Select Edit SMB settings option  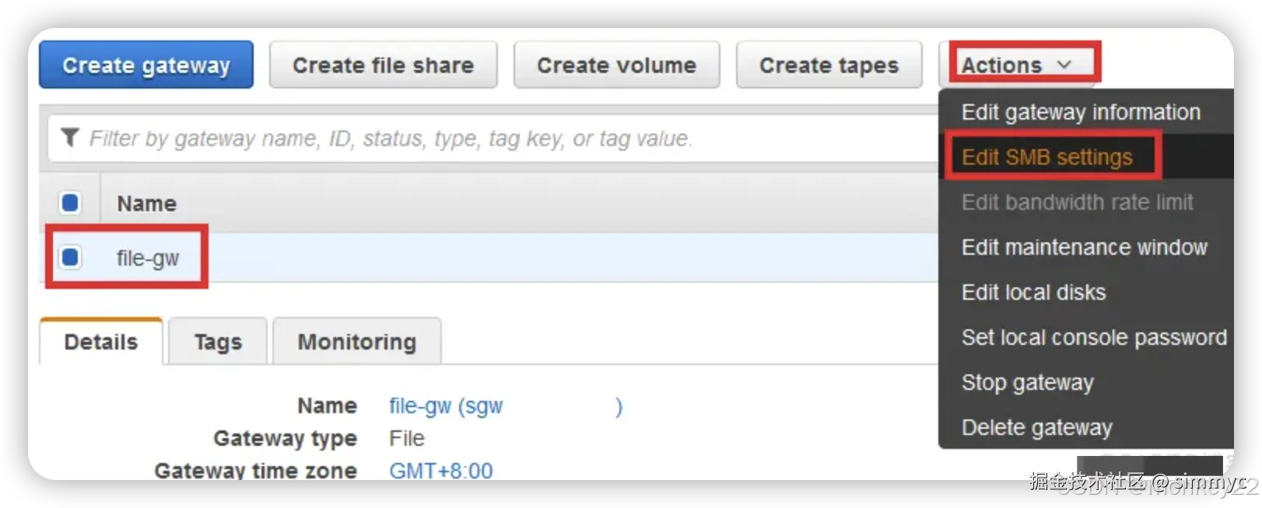click(1047, 157)
